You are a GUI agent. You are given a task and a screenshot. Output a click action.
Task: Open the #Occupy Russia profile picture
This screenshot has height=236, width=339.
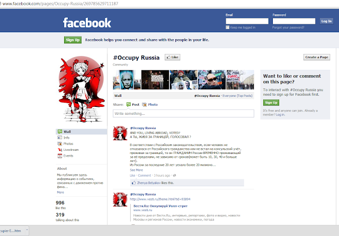(81, 89)
